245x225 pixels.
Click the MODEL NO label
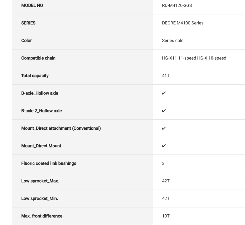[32, 6]
